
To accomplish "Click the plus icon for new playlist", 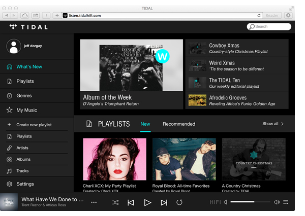I will point(9,125).
